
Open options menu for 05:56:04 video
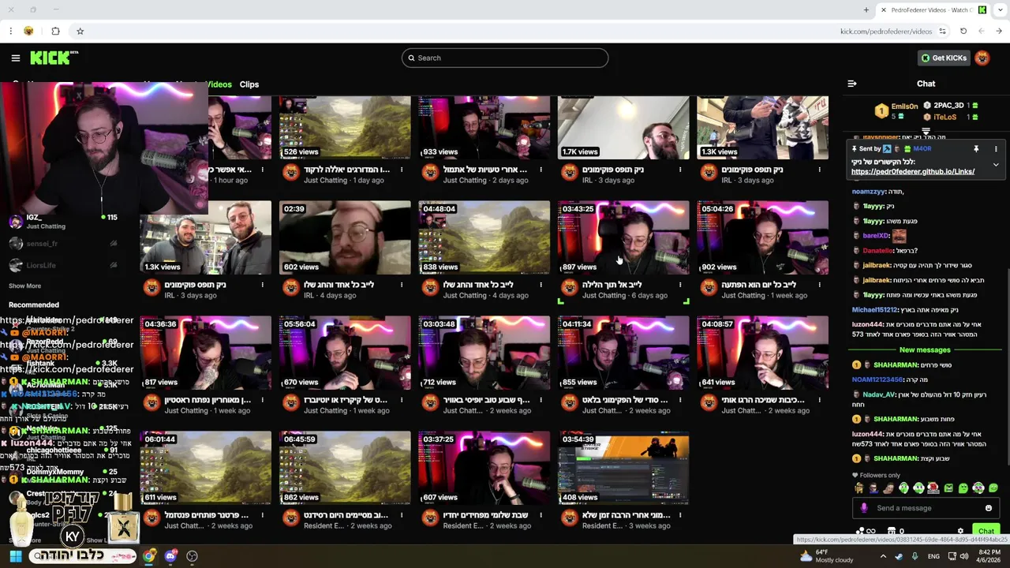[x=402, y=400]
